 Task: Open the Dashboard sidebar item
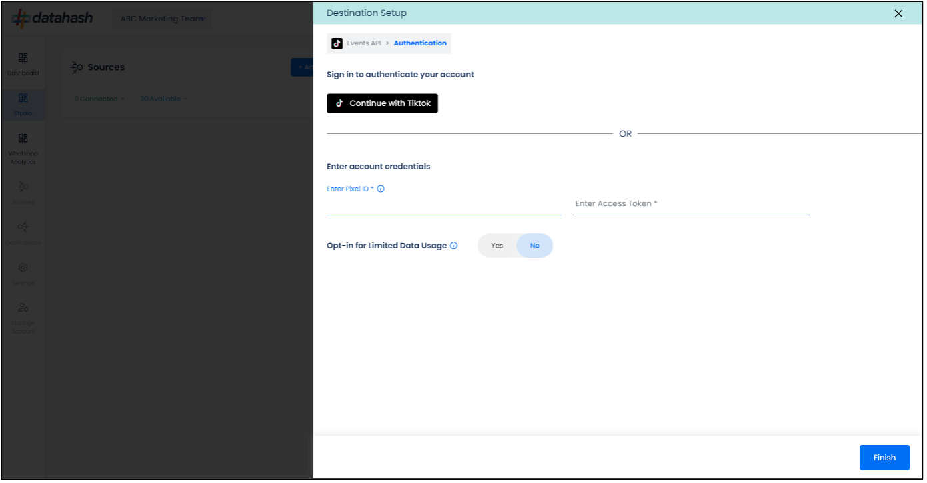click(x=23, y=64)
